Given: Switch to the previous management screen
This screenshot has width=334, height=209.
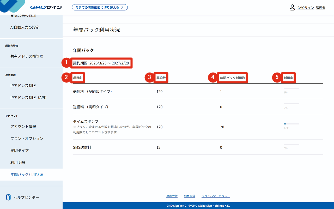Looking at the screenshot, I should point(100,7).
